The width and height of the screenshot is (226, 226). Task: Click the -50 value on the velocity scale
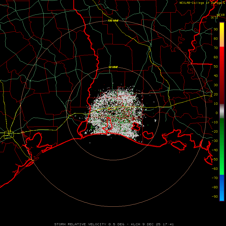click(215, 159)
